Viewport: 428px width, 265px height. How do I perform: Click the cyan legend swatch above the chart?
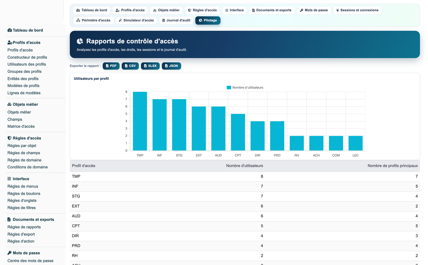click(x=229, y=87)
